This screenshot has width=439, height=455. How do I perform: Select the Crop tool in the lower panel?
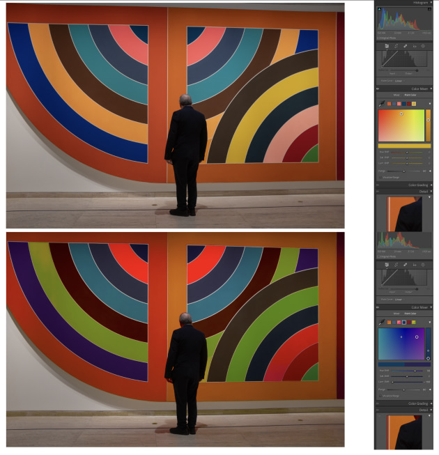coord(396,265)
